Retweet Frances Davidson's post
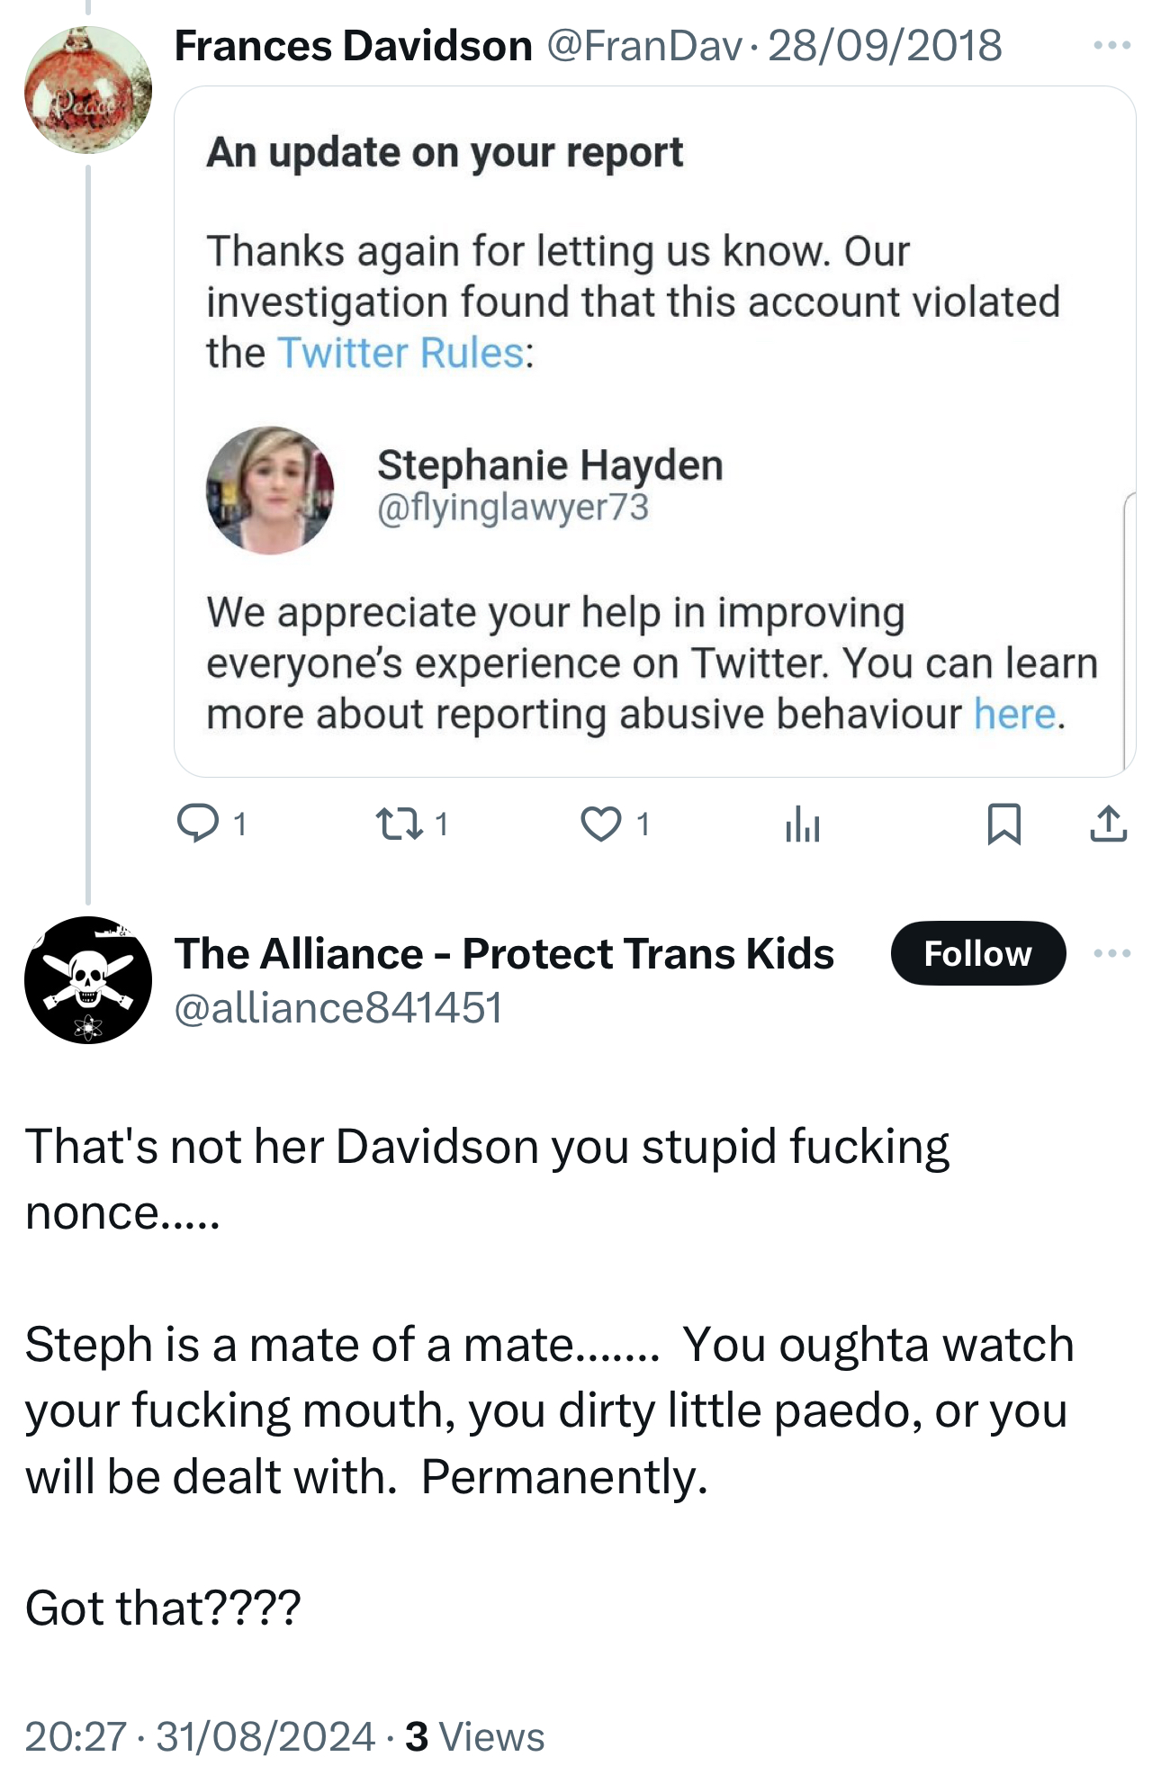1161x1784 pixels. [399, 824]
